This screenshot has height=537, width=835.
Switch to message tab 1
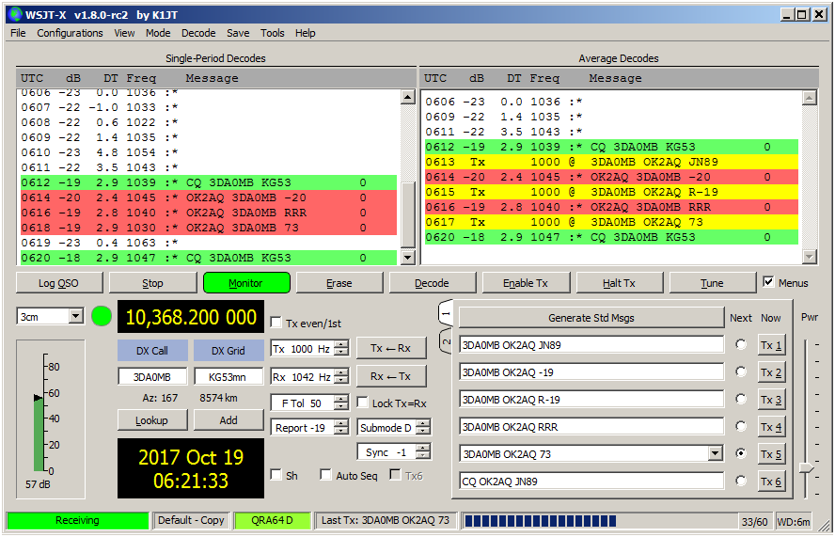[x=446, y=314]
